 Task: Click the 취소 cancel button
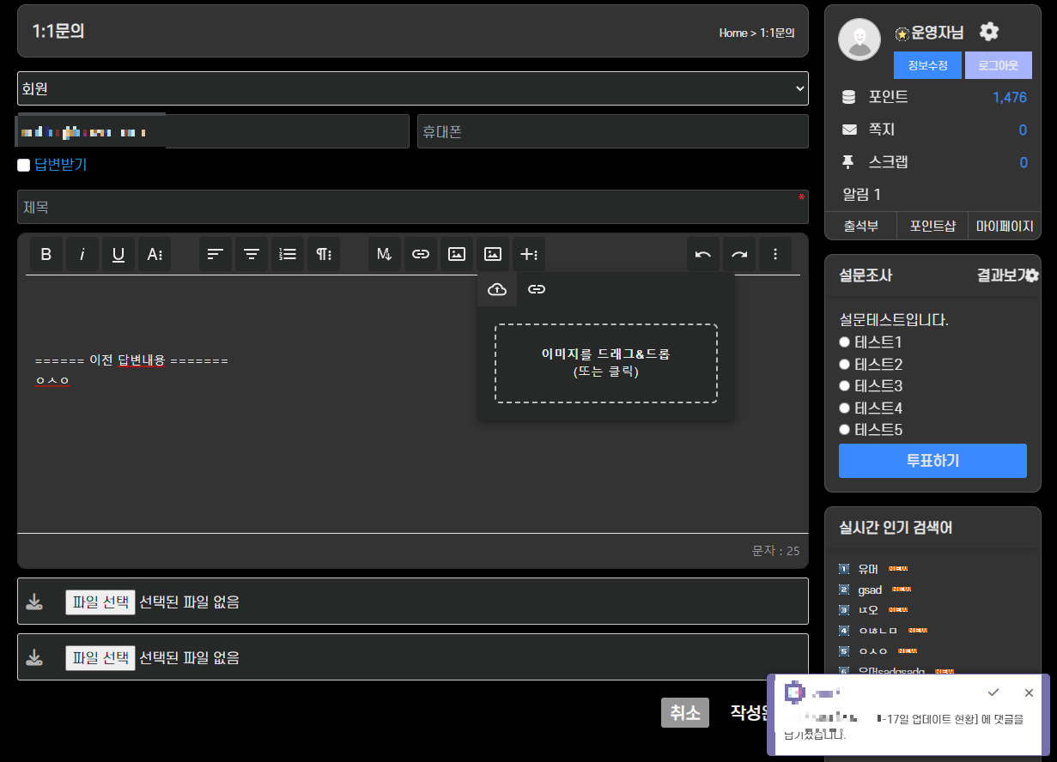684,712
